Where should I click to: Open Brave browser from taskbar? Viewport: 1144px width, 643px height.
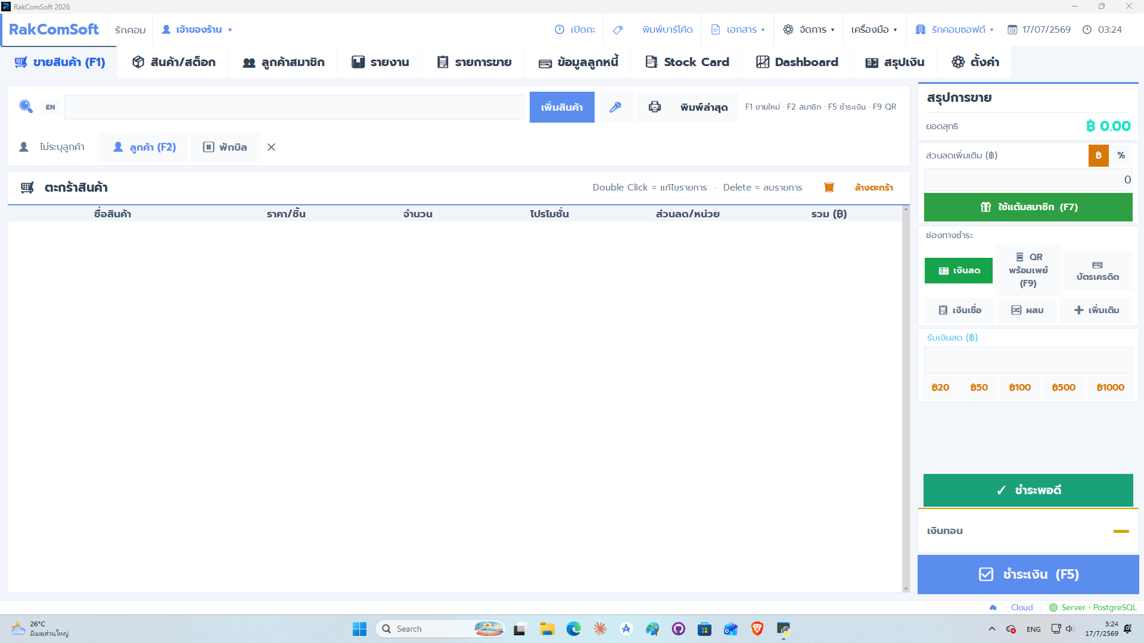pos(757,629)
